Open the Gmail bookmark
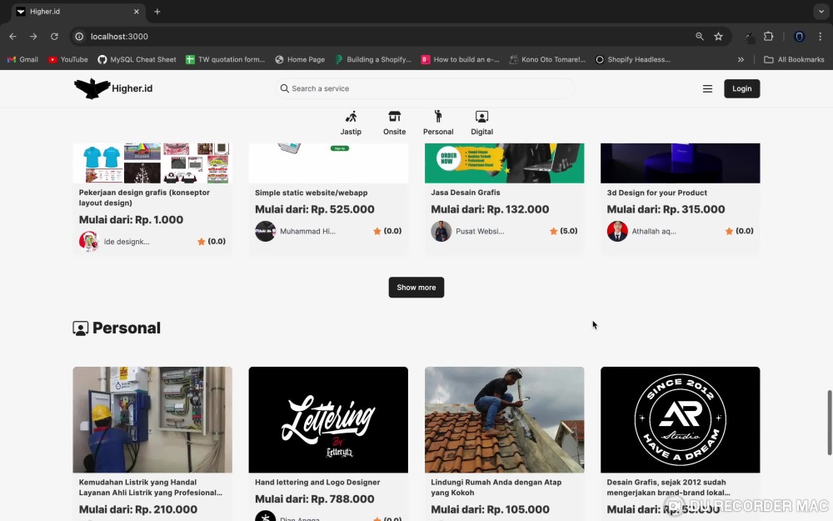 (22, 59)
